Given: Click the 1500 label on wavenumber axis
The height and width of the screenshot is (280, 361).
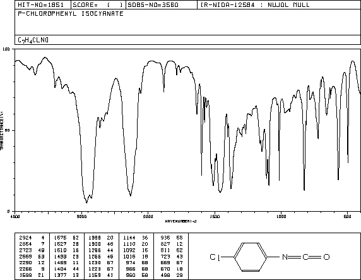Looking at the screenshot, I should tap(215, 216).
